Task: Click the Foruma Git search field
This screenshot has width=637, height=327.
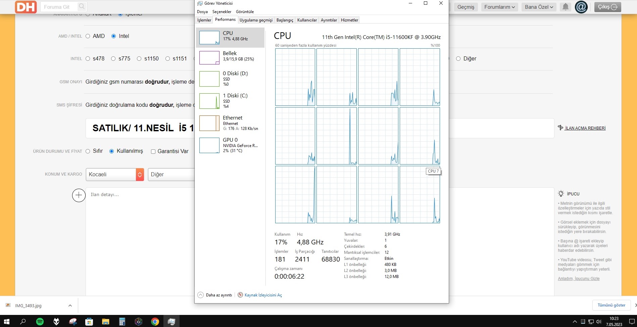Action: pyautogui.click(x=59, y=7)
